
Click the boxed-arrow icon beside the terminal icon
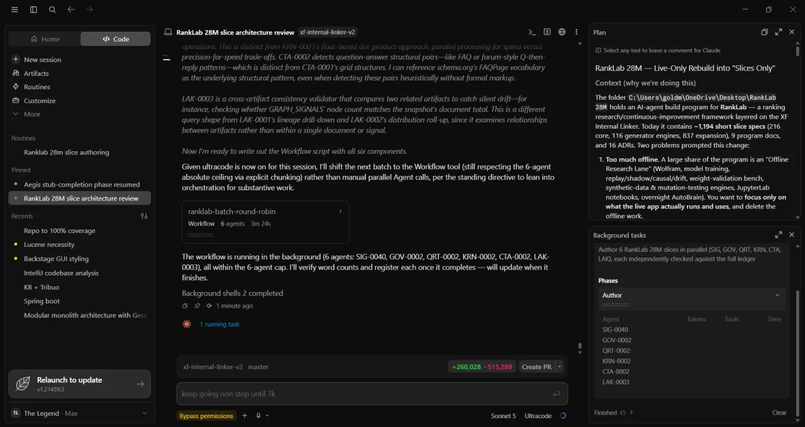pyautogui.click(x=547, y=32)
